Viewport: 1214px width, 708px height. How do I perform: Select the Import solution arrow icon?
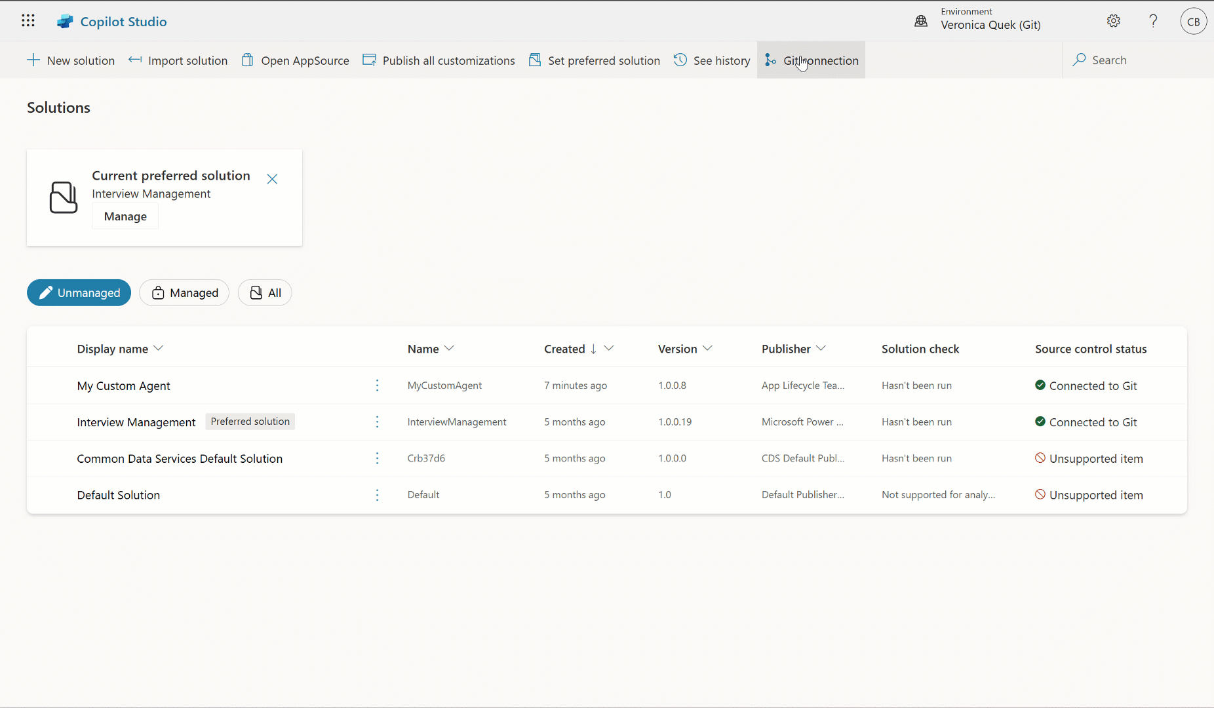[x=135, y=60]
